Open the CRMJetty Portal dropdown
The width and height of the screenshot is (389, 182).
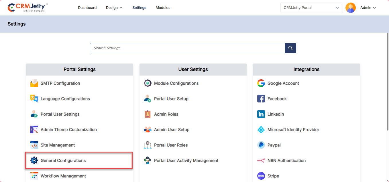click(311, 8)
